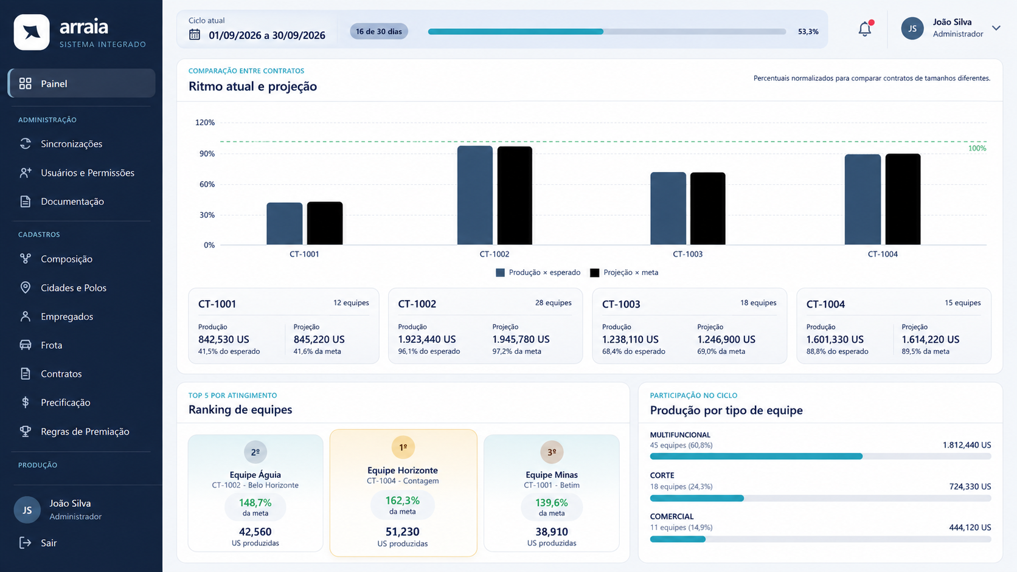
Task: Click the Precificação dollar icon
Action: (x=26, y=402)
